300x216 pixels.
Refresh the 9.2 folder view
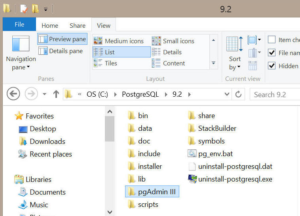coord(238,94)
